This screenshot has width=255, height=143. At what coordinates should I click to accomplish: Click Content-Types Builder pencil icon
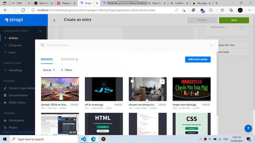[x=5, y=88]
